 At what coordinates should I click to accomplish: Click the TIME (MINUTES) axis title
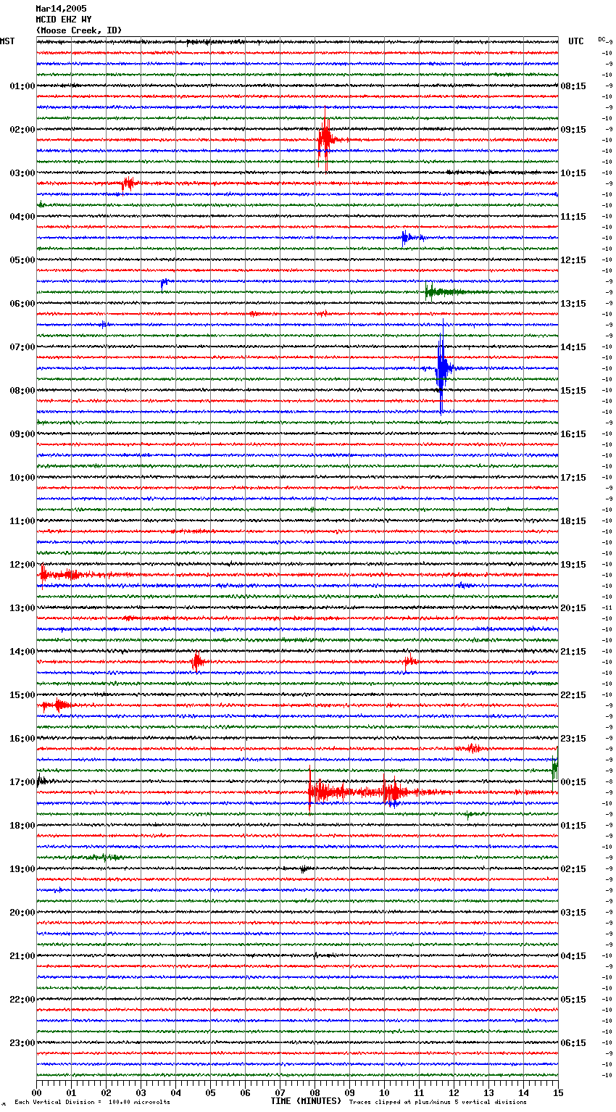click(x=306, y=1101)
